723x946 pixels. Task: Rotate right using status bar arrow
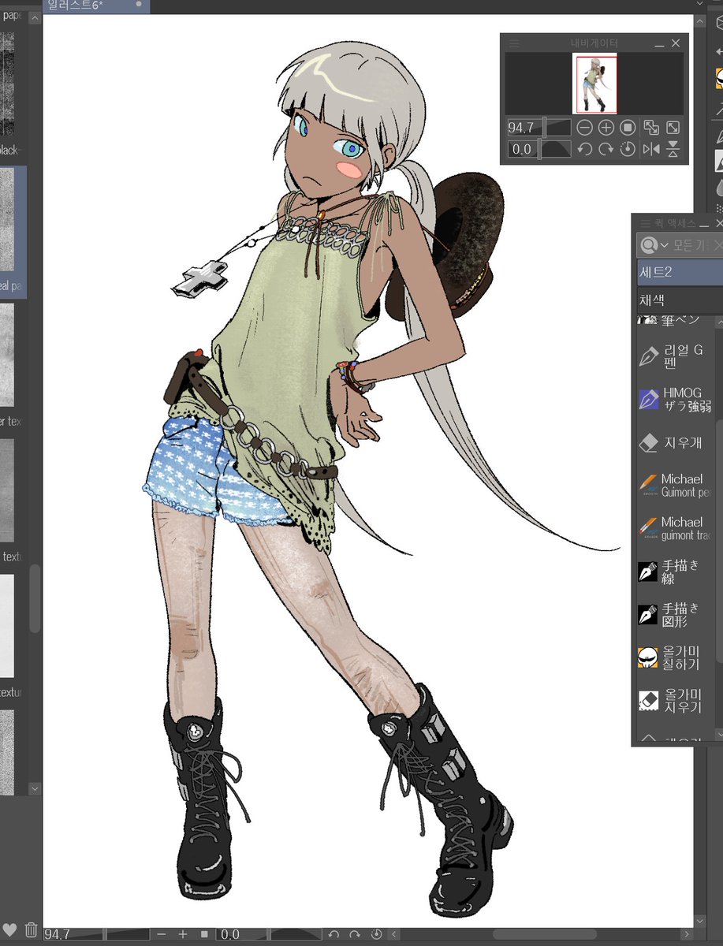tap(355, 934)
